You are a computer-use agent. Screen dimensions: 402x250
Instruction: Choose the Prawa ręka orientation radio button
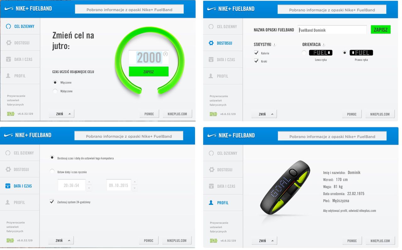(x=345, y=53)
